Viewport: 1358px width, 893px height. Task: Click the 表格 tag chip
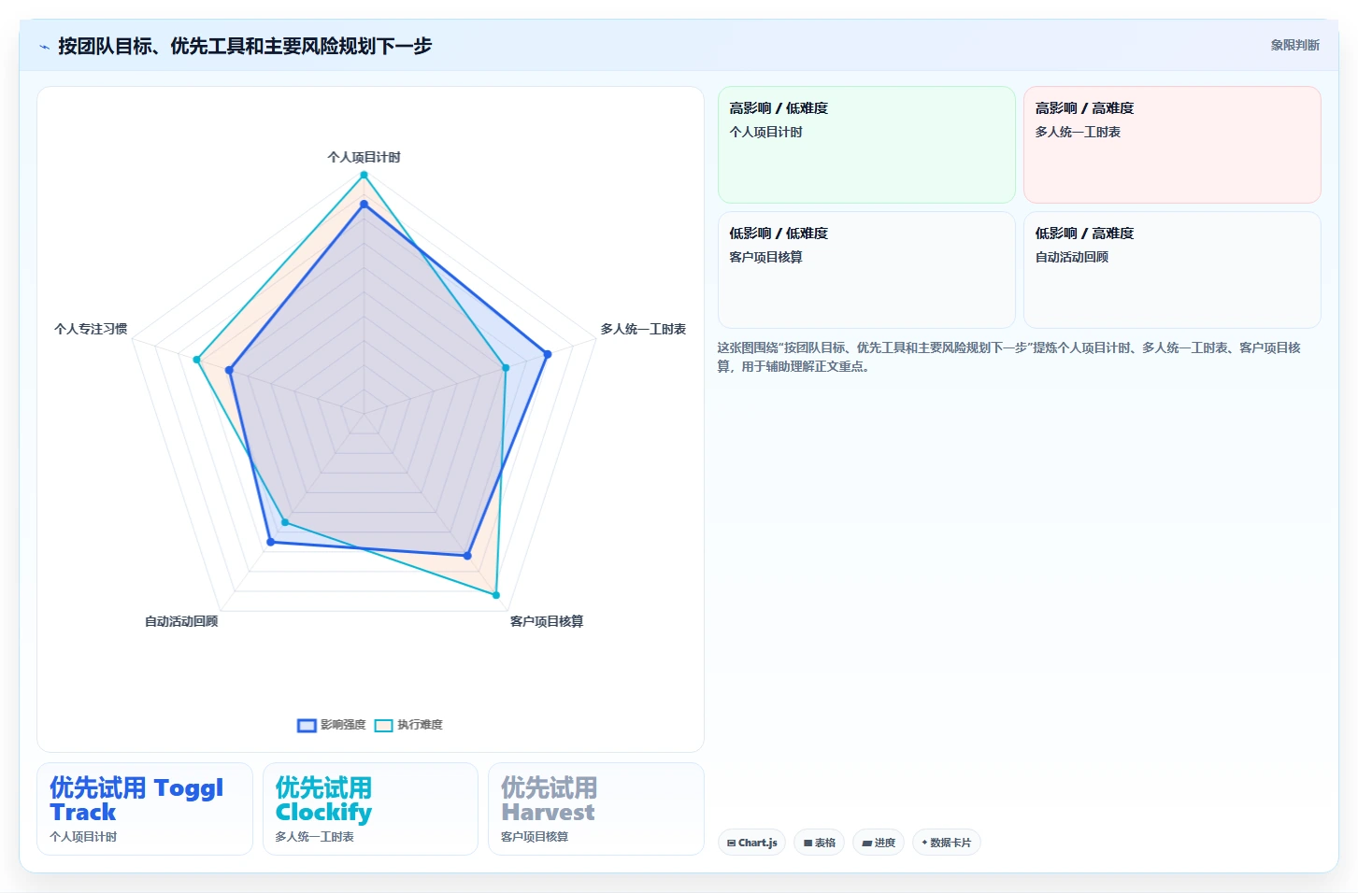[x=820, y=843]
